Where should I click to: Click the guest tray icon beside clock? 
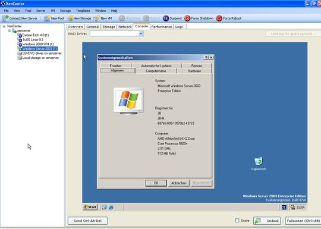[292, 207]
